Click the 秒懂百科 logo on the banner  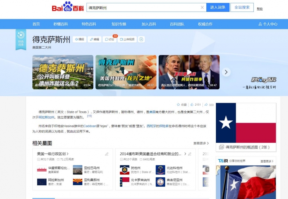(264, 80)
